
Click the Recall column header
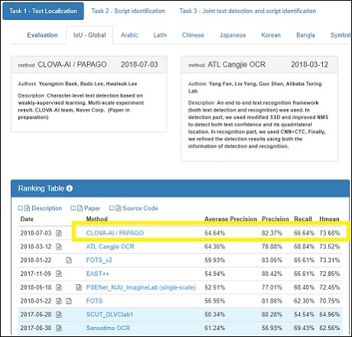click(303, 219)
